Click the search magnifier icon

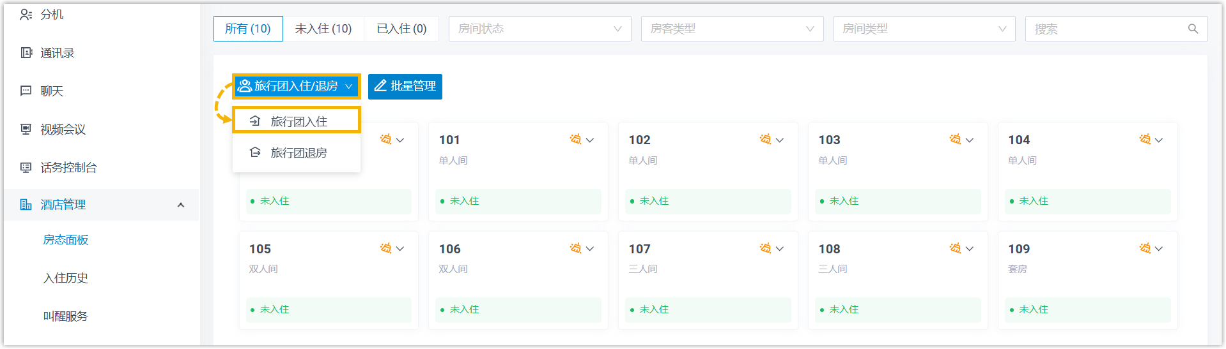[1193, 29]
